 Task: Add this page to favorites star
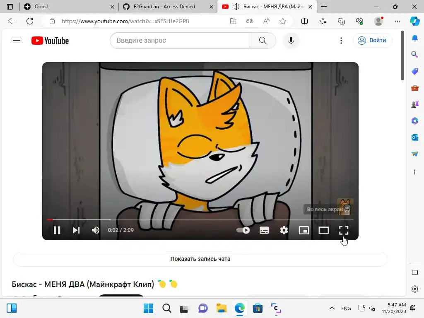pos(283,21)
